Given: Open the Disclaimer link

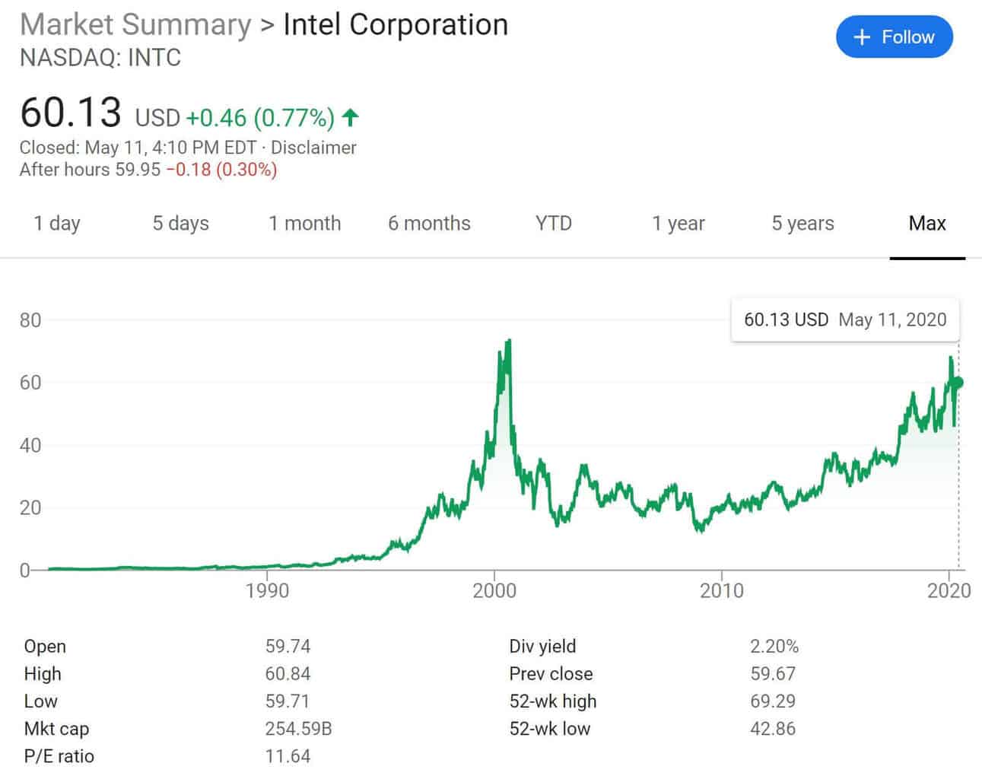Looking at the screenshot, I should [x=313, y=148].
